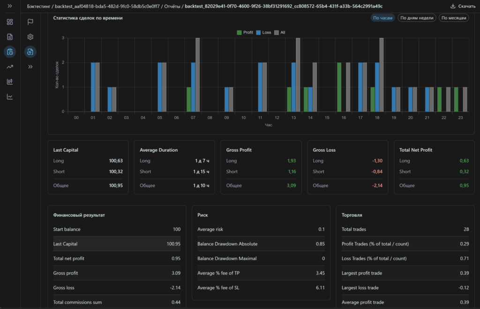480x309 pixels.
Task: Expand the main sidebar with double chevron
Action: coord(10,6)
